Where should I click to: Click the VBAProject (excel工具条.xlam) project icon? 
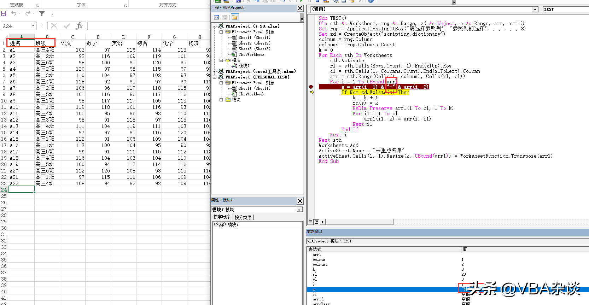pos(221,71)
